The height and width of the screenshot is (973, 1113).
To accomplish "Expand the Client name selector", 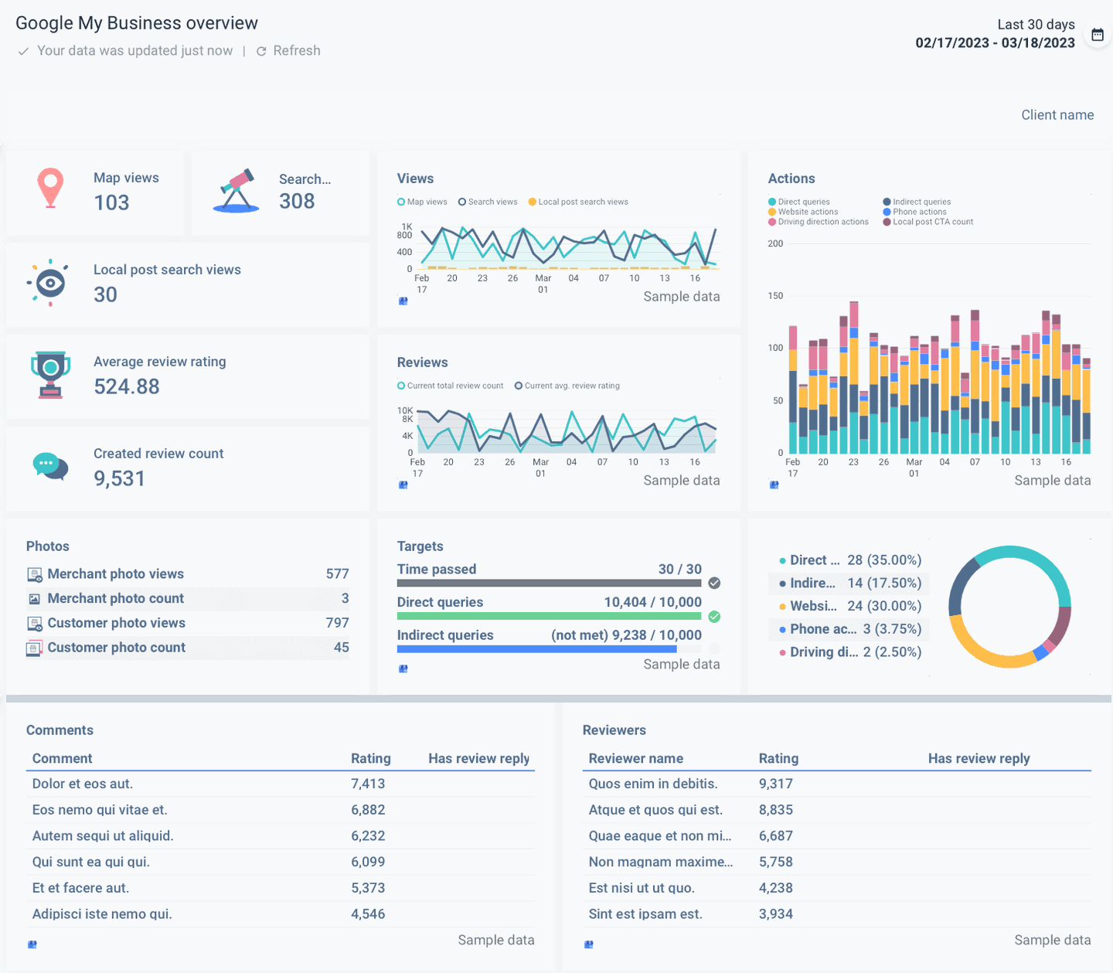I will pyautogui.click(x=1057, y=114).
